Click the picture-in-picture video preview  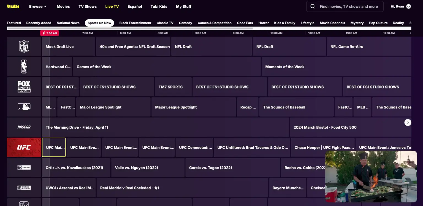pos(371,177)
